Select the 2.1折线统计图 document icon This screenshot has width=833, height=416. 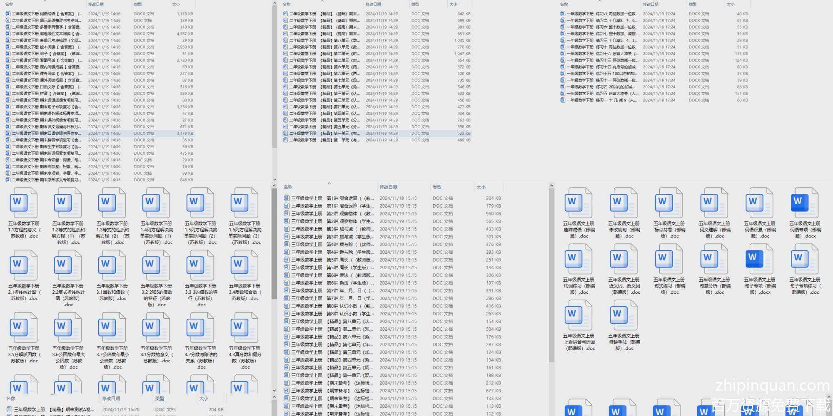(23, 265)
